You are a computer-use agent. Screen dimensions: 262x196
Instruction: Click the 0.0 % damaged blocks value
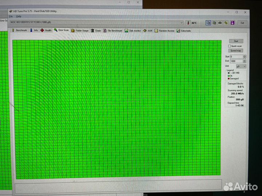tap(241, 87)
